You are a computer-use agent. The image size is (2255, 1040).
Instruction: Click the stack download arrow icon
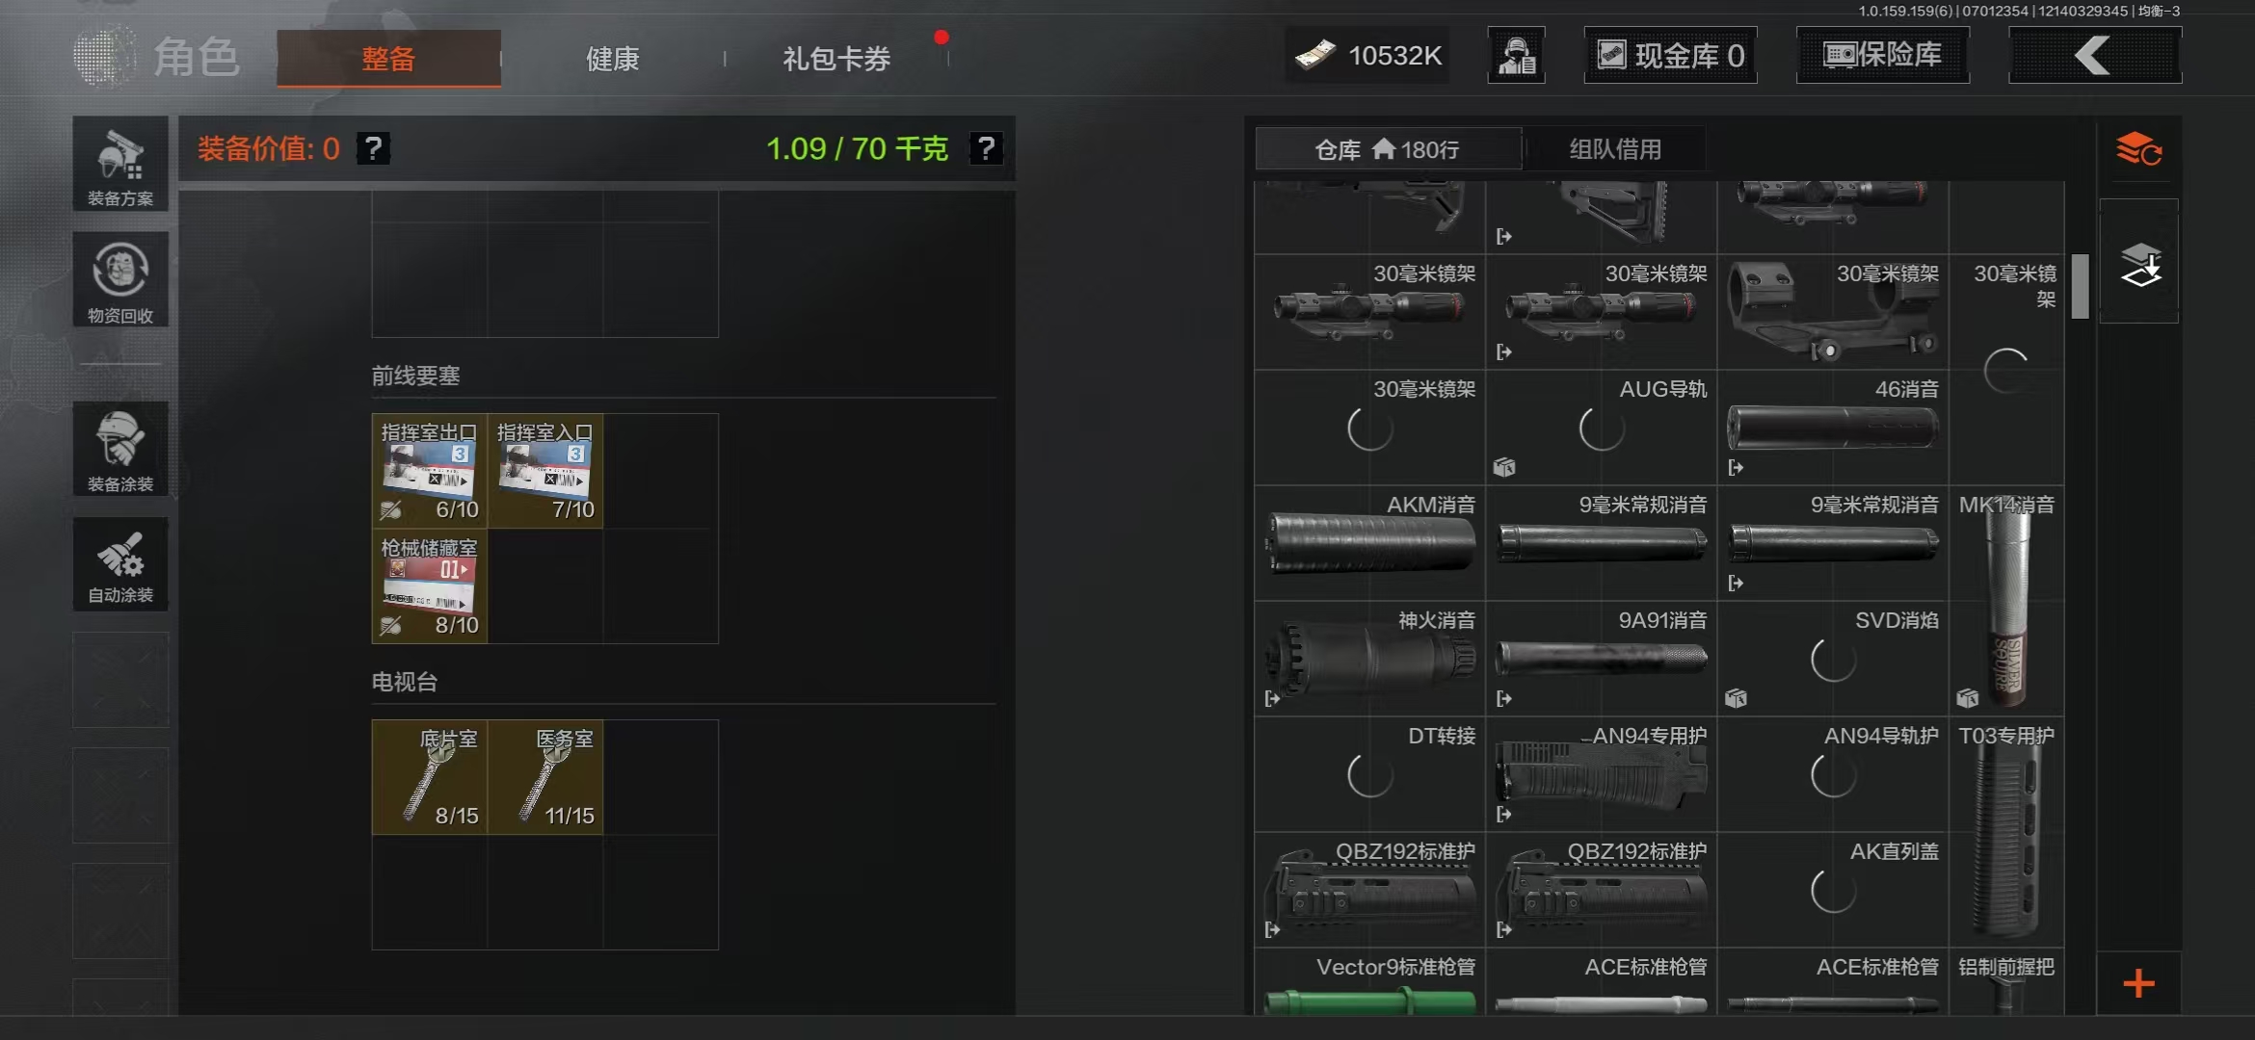pos(2140,262)
